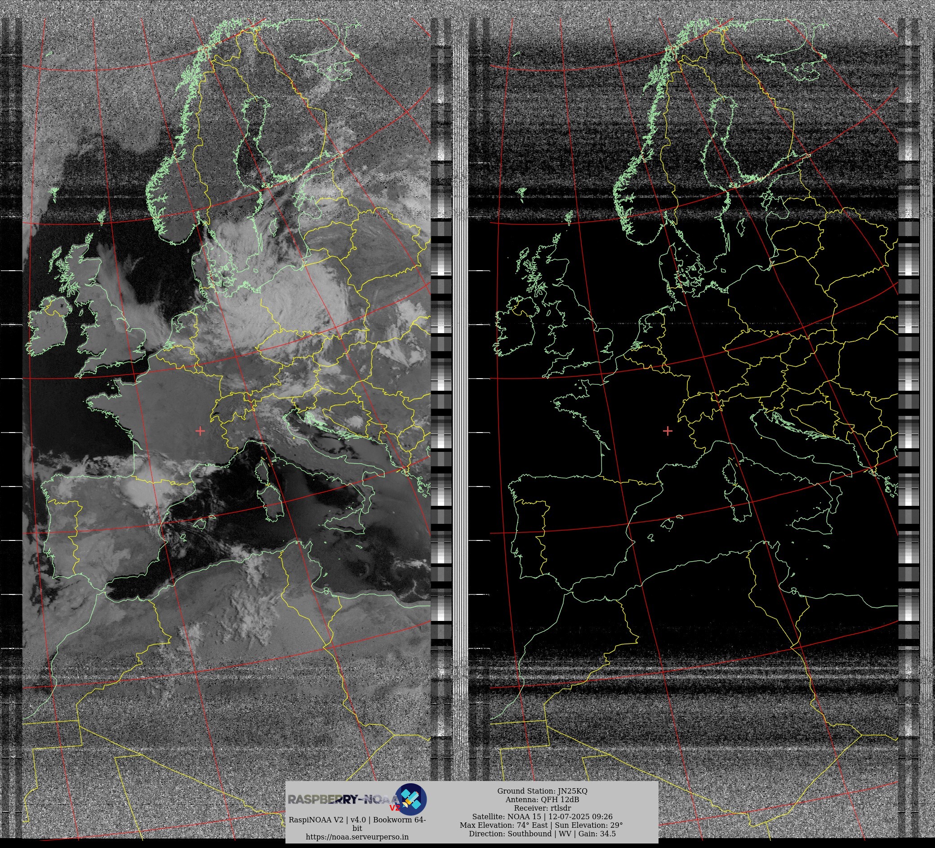
Task: Click the RaspiNOAA satellite logo icon
Action: (x=410, y=799)
